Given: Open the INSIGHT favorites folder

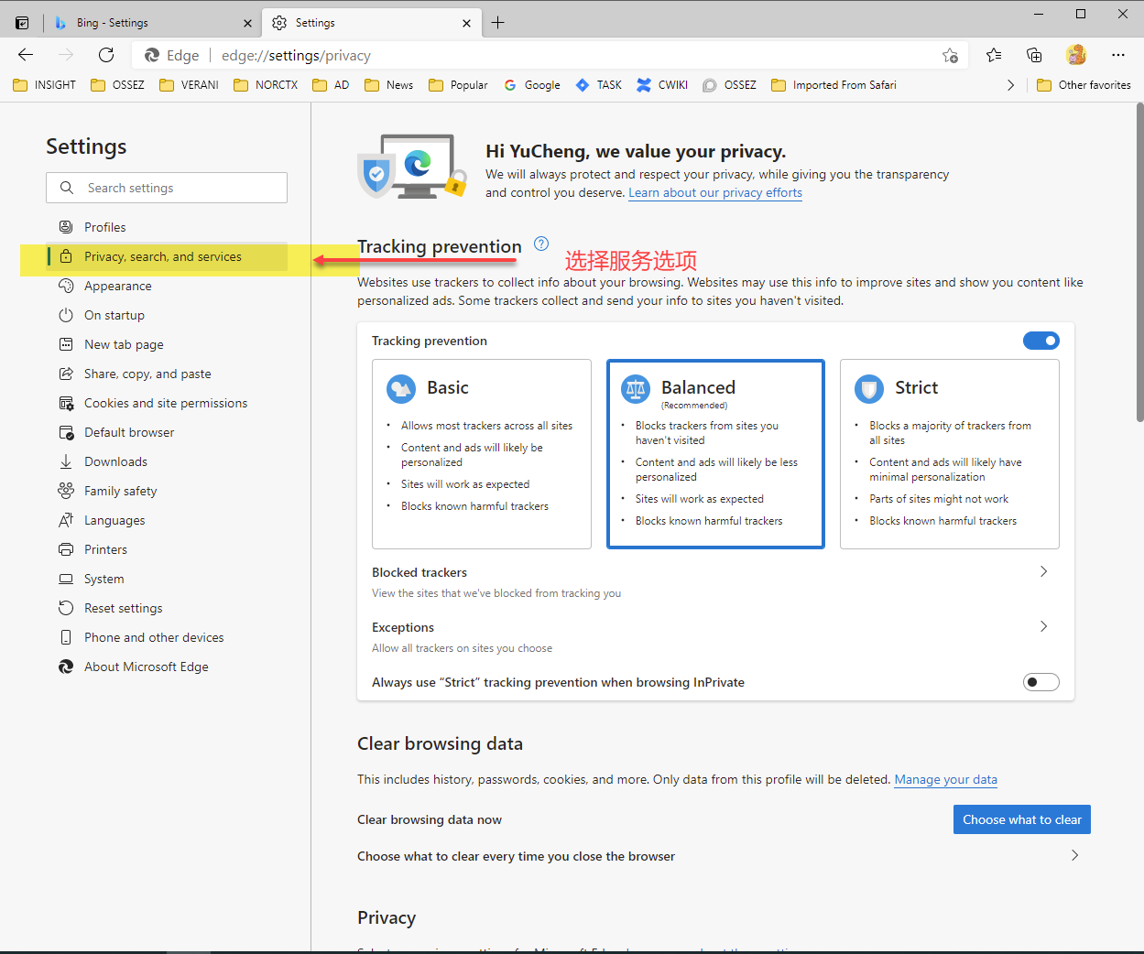Looking at the screenshot, I should [x=44, y=85].
